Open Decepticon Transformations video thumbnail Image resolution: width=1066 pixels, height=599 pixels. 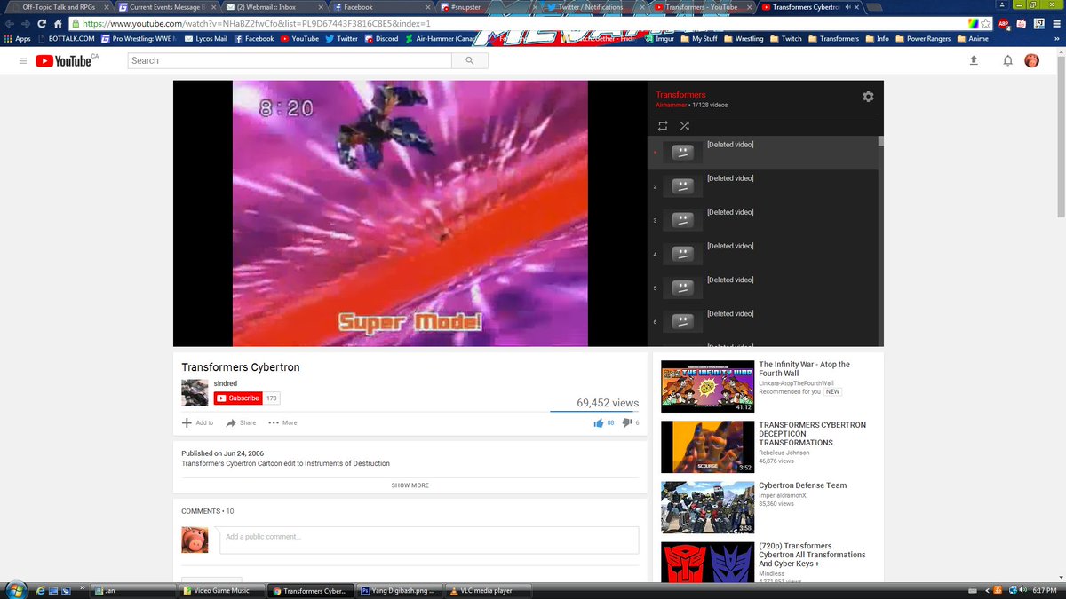(x=708, y=446)
